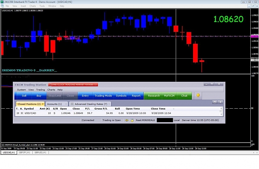Viewport: 259px width, 169px height.
Task: Click the Stop/Limit toolbar button
Action: pyautogui.click(x=55, y=96)
